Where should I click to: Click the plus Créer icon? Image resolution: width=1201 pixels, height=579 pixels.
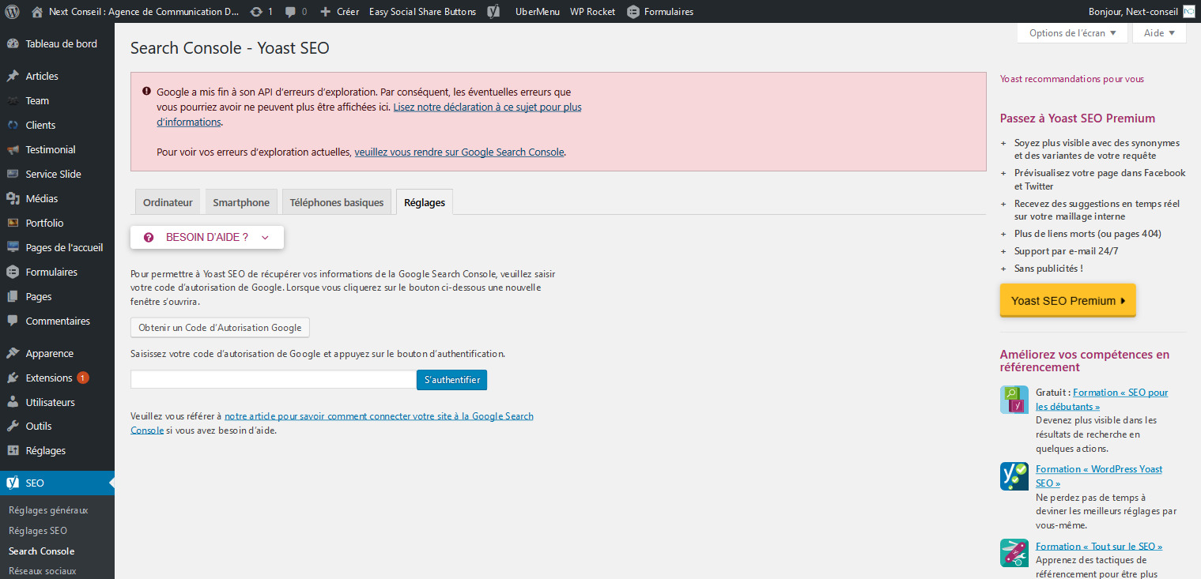coord(326,12)
